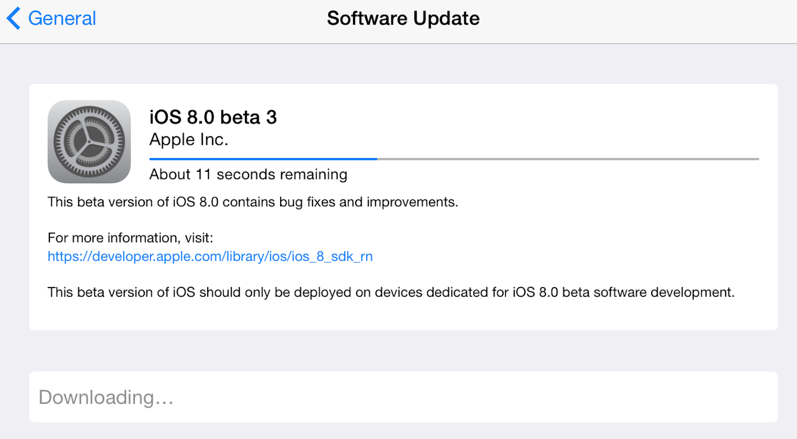Select the iOS 8.0 beta 3 heading

[213, 117]
